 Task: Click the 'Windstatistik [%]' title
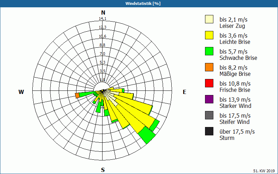click(143, 3)
